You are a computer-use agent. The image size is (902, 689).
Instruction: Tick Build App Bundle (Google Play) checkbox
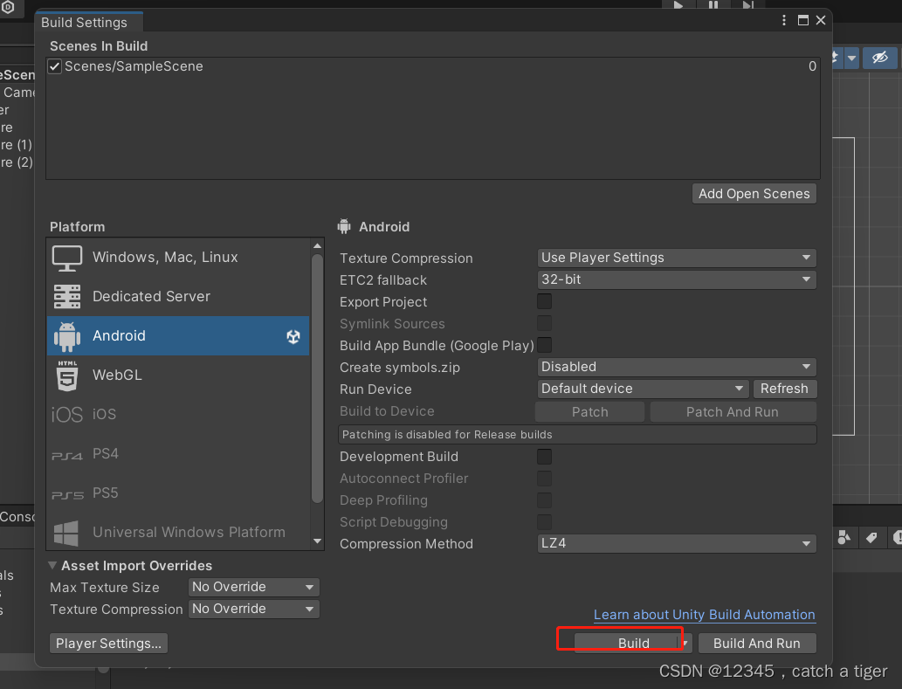click(544, 346)
